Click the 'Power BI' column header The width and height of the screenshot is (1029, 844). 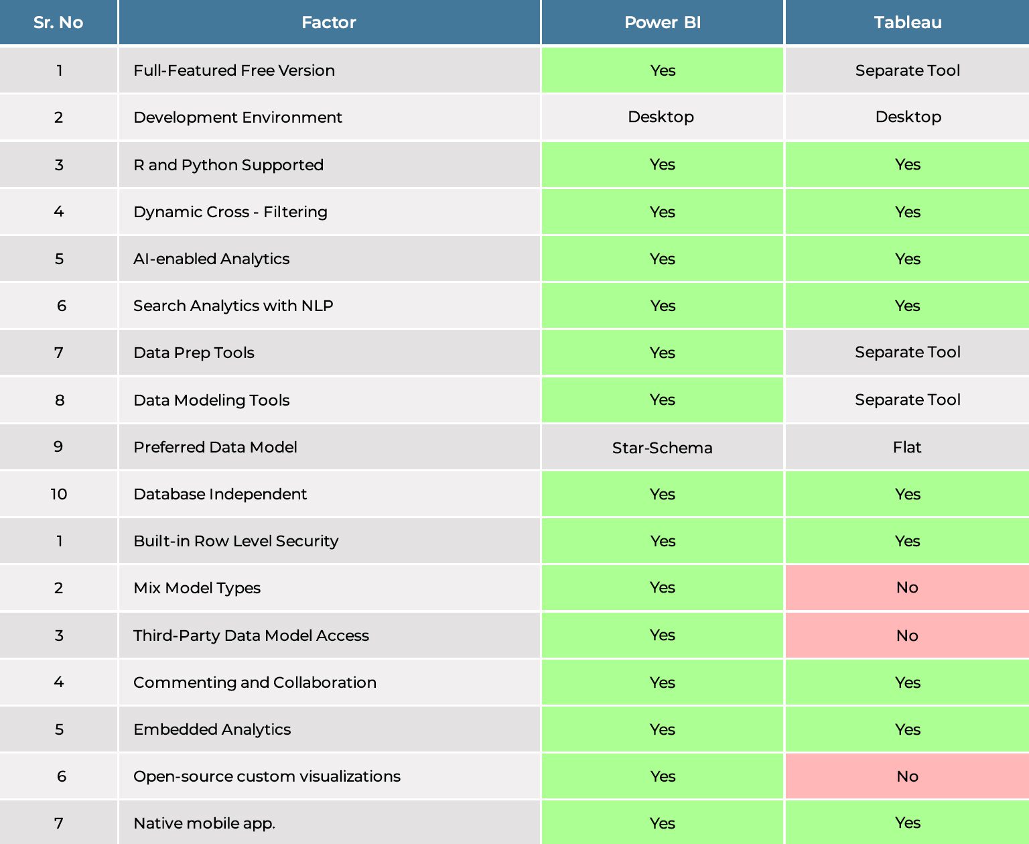[x=663, y=22]
